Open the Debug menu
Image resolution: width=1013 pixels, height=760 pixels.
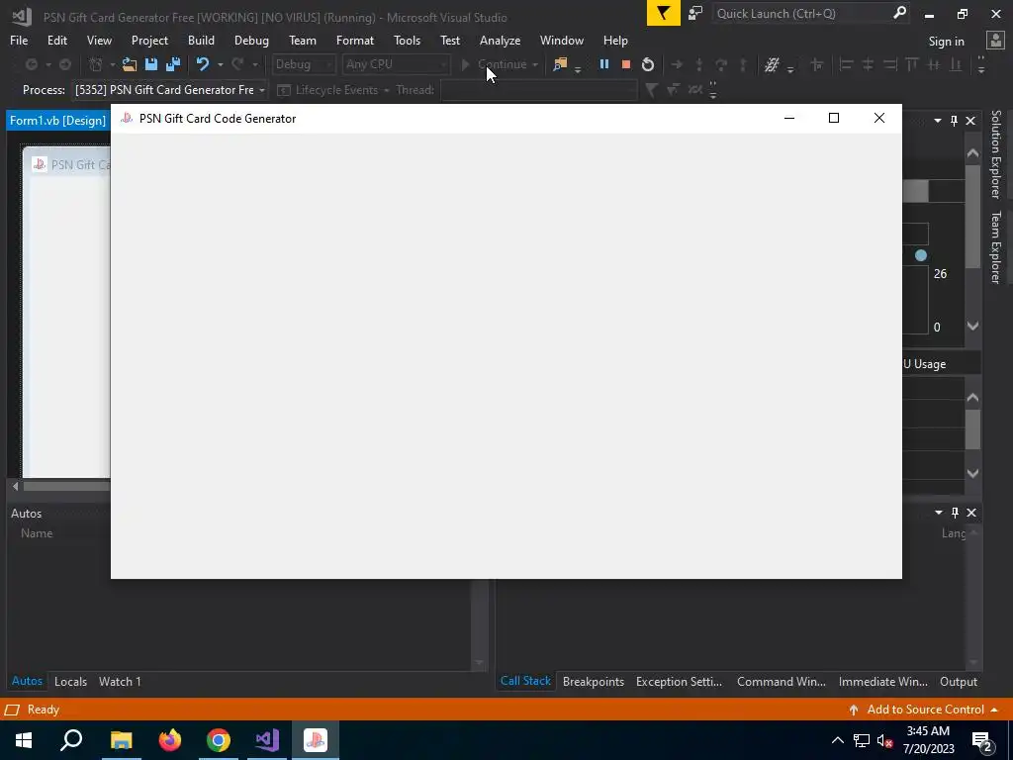[251, 40]
